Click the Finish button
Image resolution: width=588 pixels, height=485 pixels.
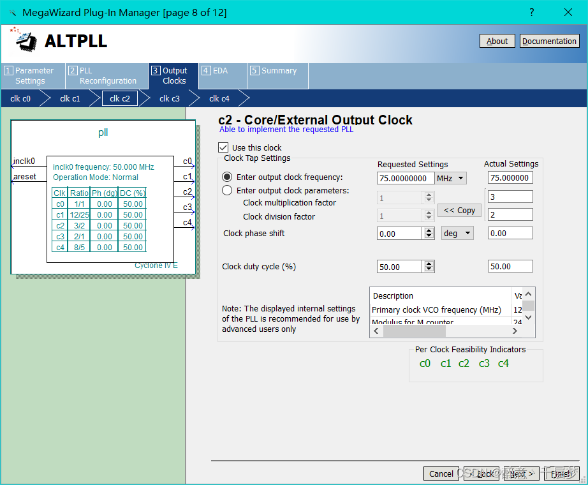(562, 474)
